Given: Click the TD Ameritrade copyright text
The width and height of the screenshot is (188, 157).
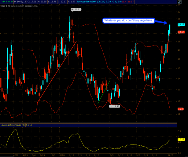Looking at the screenshot, I should pyautogui.click(x=19, y=5).
